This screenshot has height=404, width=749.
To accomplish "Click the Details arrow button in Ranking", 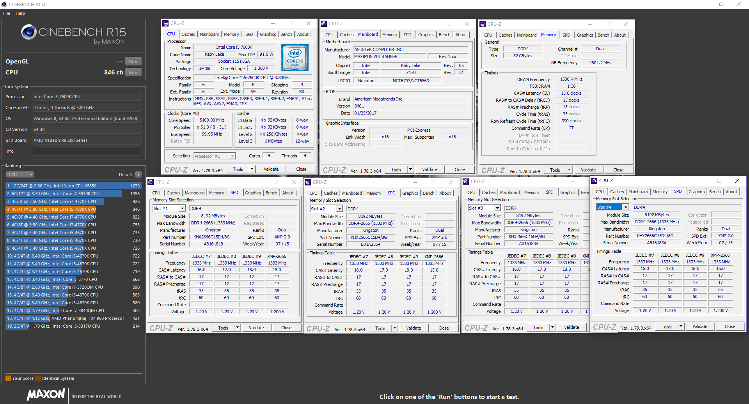I will (138, 175).
